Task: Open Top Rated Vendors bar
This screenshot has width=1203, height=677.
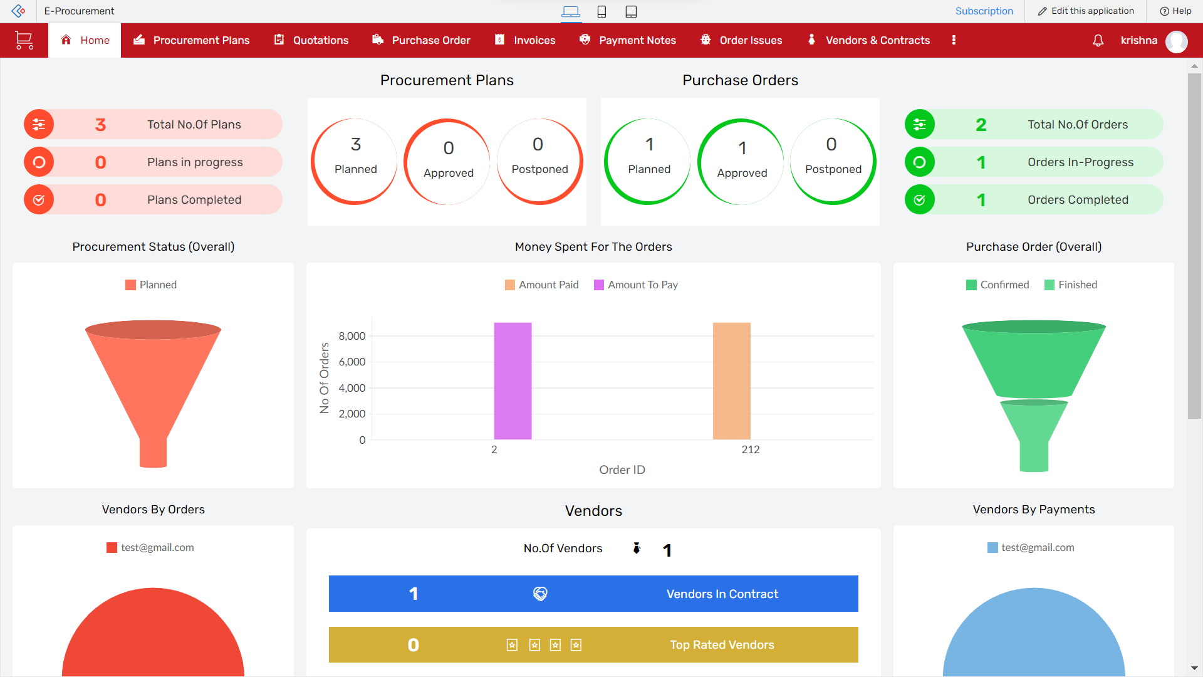Action: (593, 645)
